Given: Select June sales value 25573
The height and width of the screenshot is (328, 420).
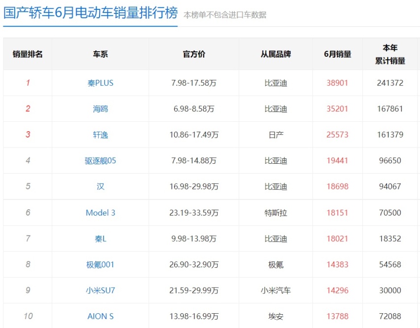Looking at the screenshot, I should pyautogui.click(x=337, y=135).
